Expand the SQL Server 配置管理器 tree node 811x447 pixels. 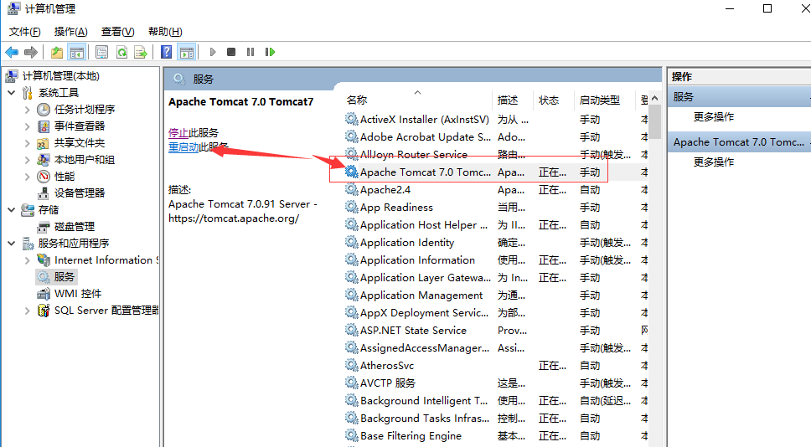(x=28, y=311)
